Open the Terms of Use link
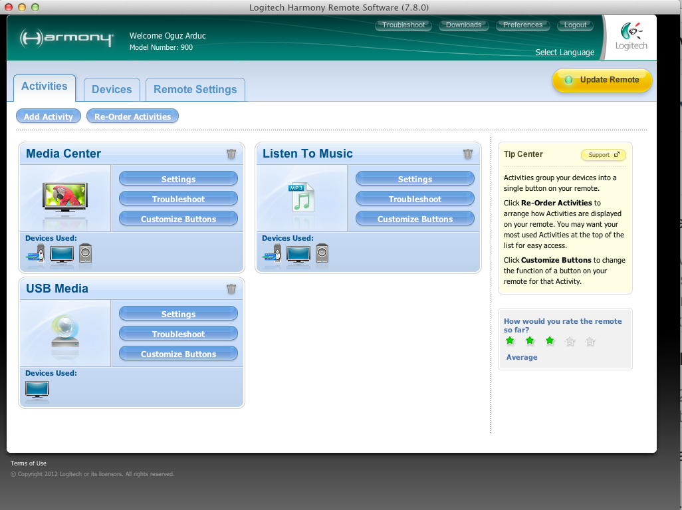Screen dimensions: 682x510 tap(28, 463)
